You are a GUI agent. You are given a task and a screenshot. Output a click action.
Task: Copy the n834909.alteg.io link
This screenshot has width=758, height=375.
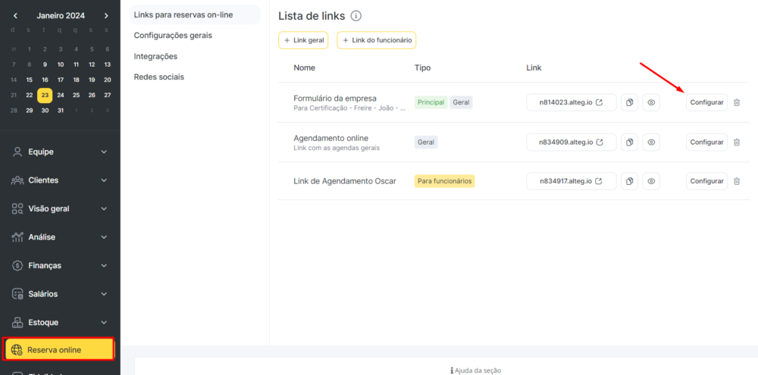629,142
